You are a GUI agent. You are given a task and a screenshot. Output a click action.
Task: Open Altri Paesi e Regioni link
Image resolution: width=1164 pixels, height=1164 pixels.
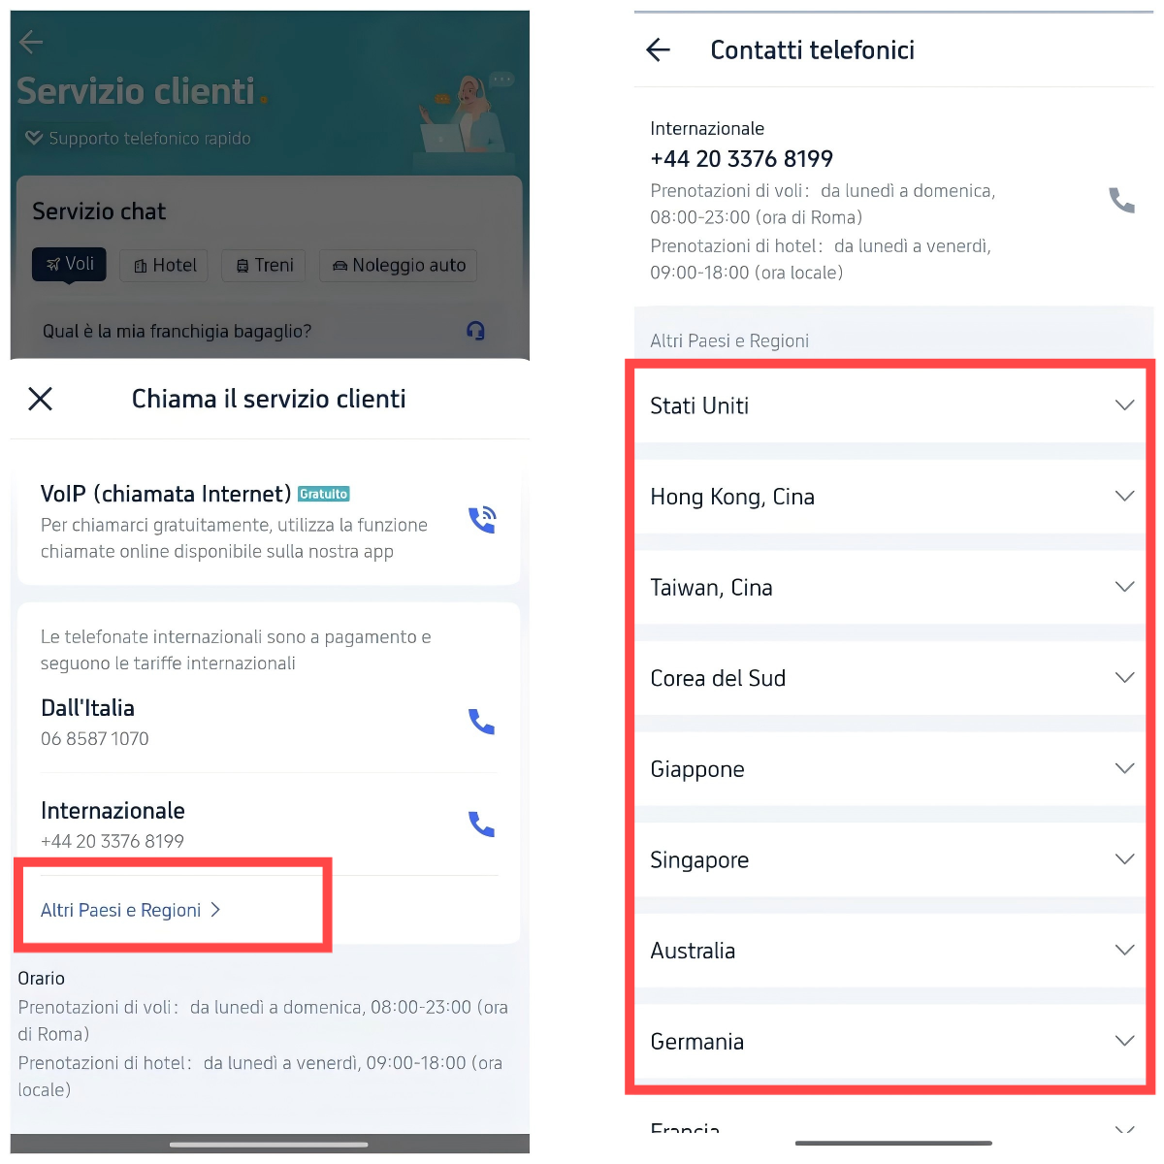click(x=131, y=910)
